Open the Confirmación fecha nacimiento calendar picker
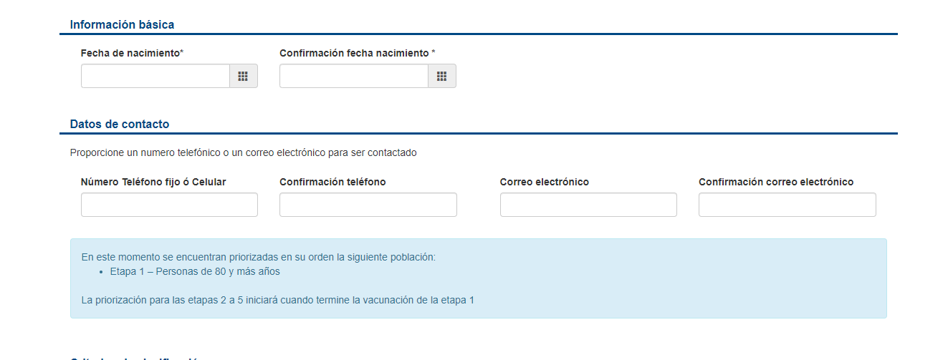This screenshot has width=948, height=360. coord(441,76)
